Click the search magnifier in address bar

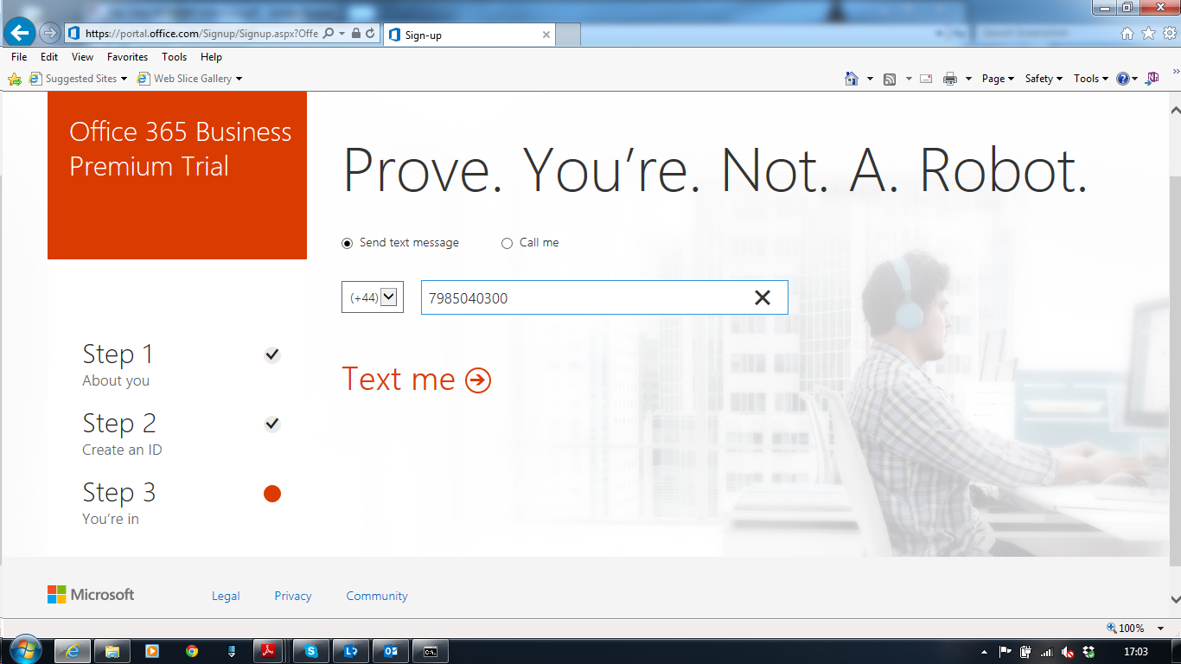329,34
